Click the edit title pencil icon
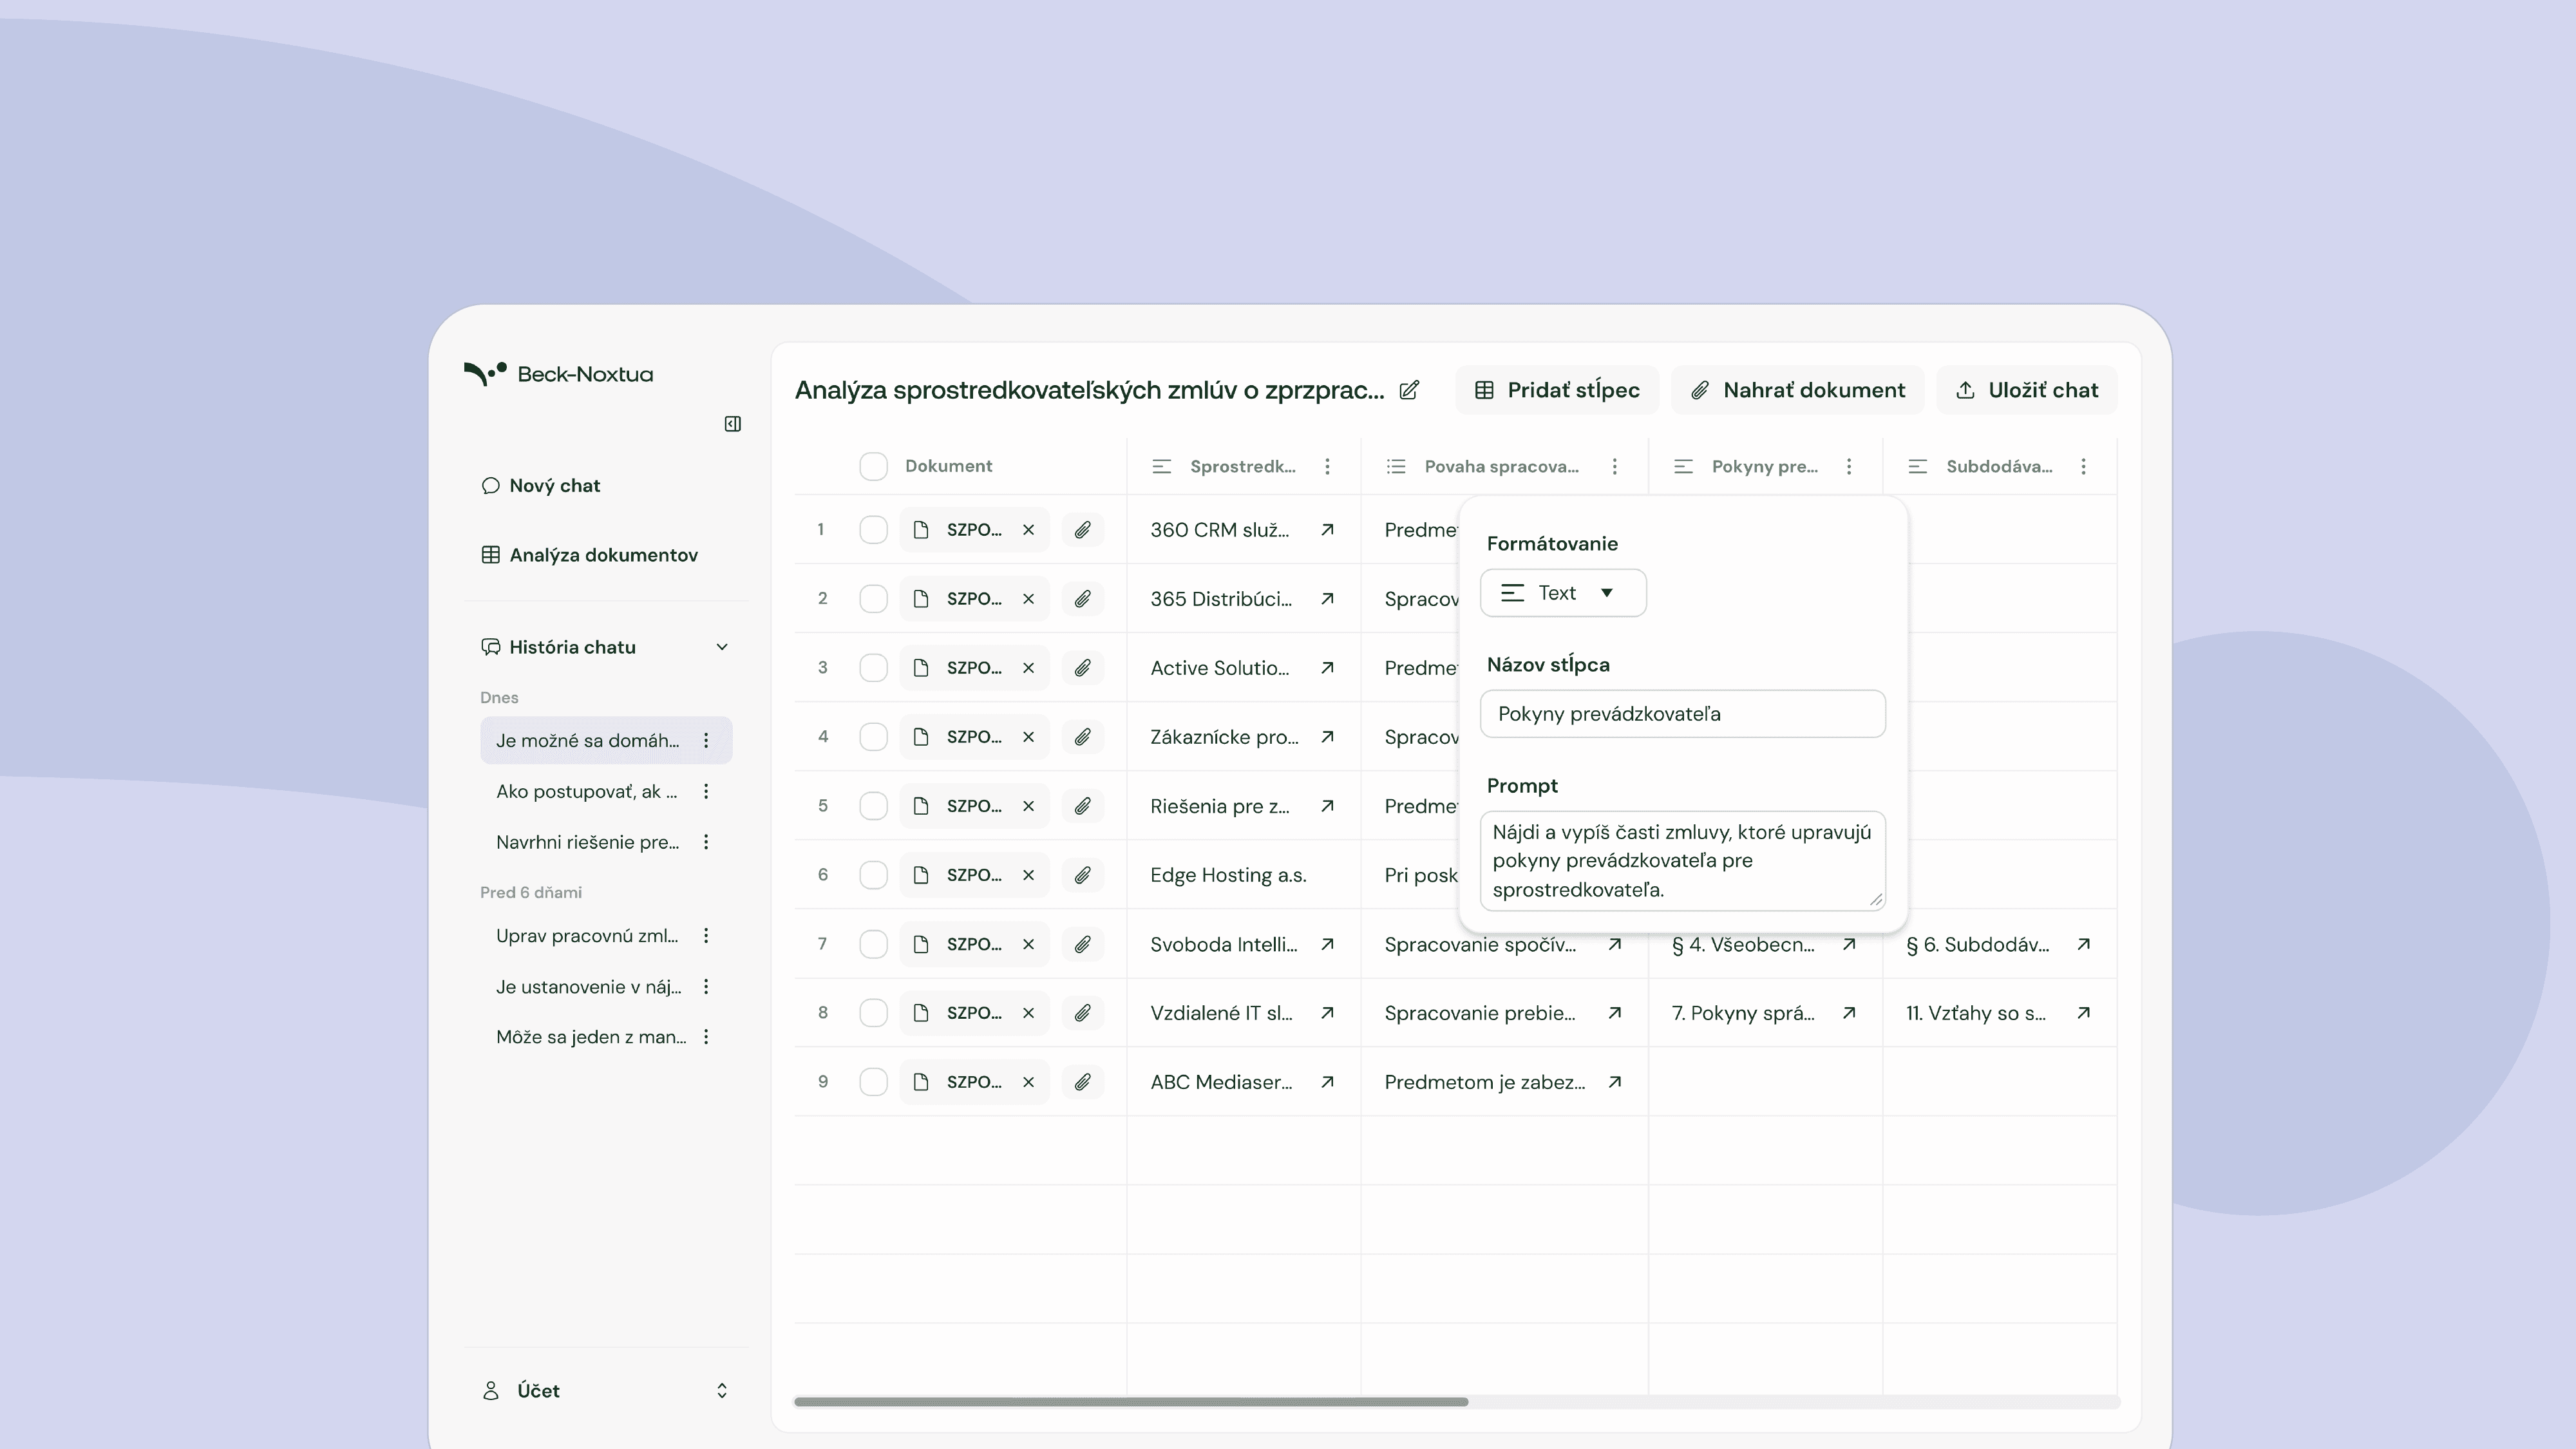 click(x=1409, y=390)
